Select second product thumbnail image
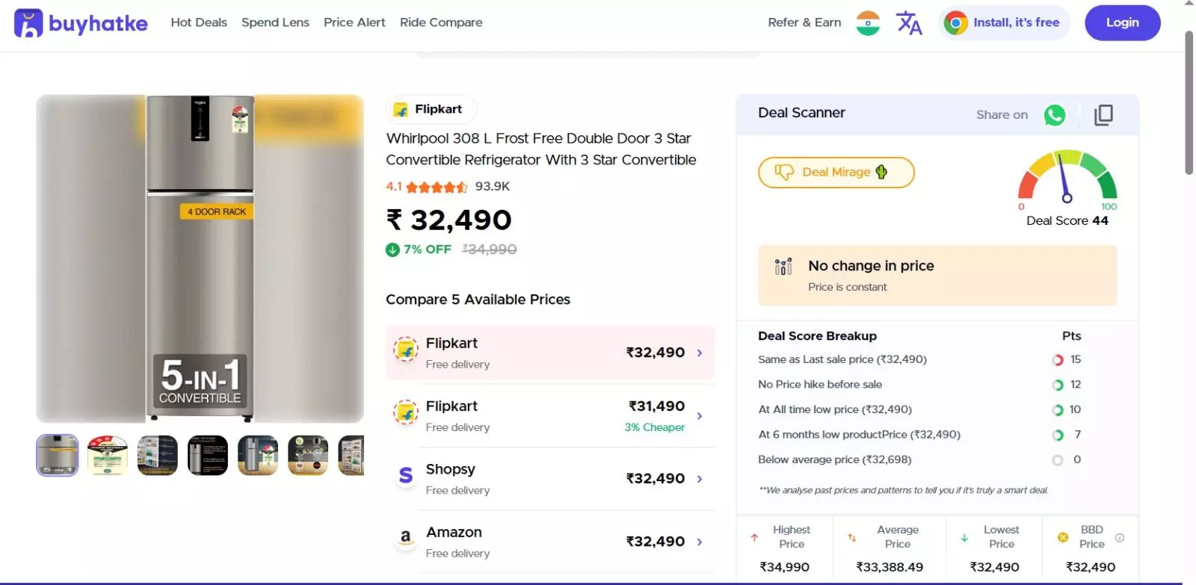 pos(108,455)
